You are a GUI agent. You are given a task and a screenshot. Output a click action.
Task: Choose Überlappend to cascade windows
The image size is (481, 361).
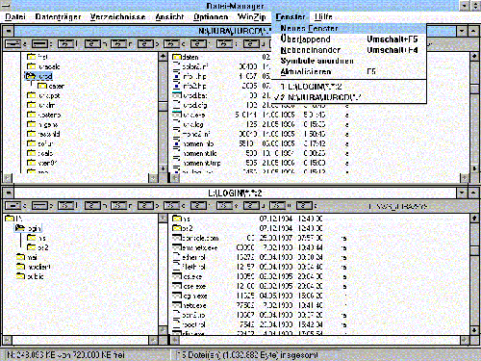click(348, 39)
